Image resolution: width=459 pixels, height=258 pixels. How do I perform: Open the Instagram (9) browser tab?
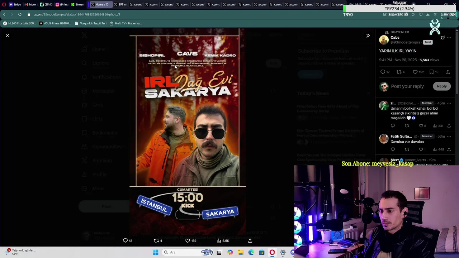62,5
